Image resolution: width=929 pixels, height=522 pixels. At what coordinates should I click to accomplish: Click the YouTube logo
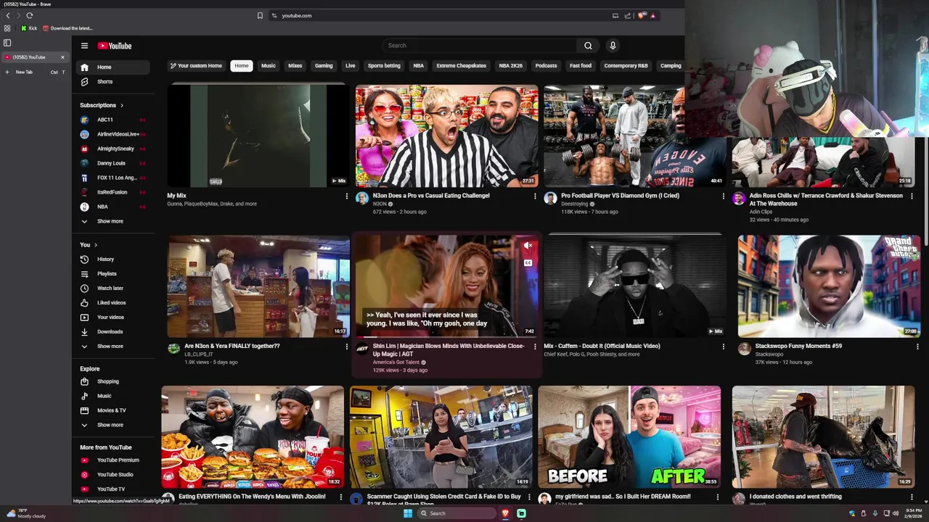115,46
